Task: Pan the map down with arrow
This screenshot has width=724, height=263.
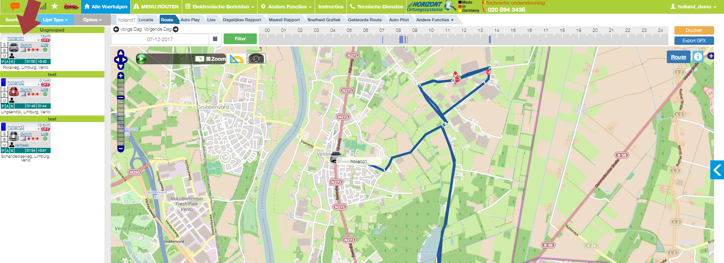Action: pos(121,67)
